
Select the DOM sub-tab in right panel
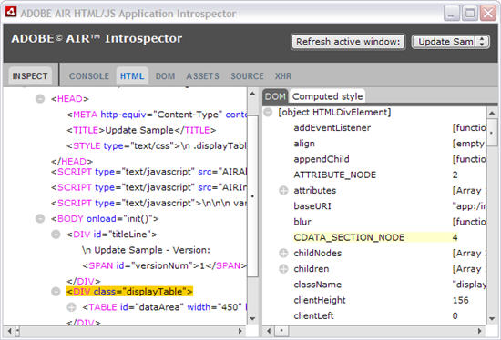coord(275,96)
